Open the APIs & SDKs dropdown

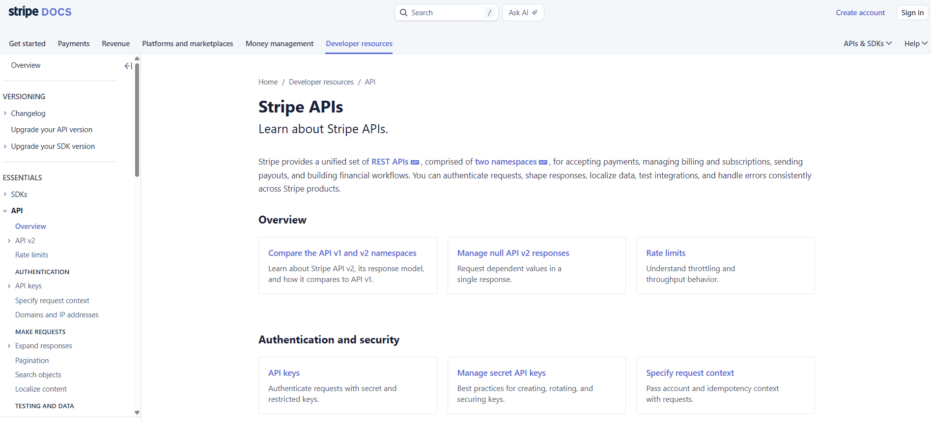(x=868, y=44)
